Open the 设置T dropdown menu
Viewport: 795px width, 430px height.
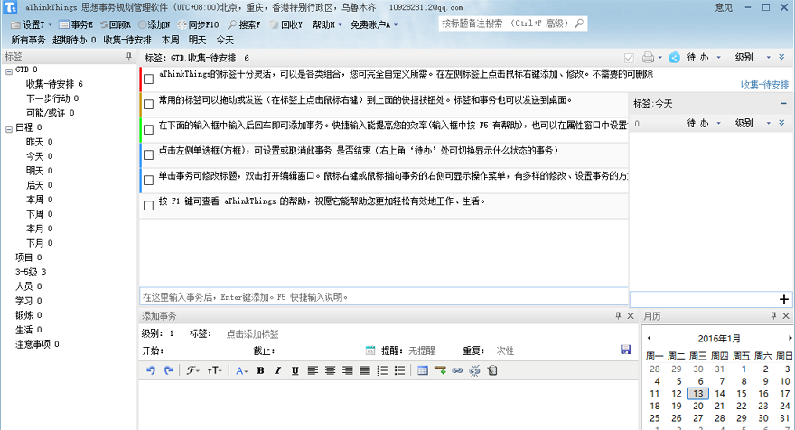pyautogui.click(x=32, y=24)
